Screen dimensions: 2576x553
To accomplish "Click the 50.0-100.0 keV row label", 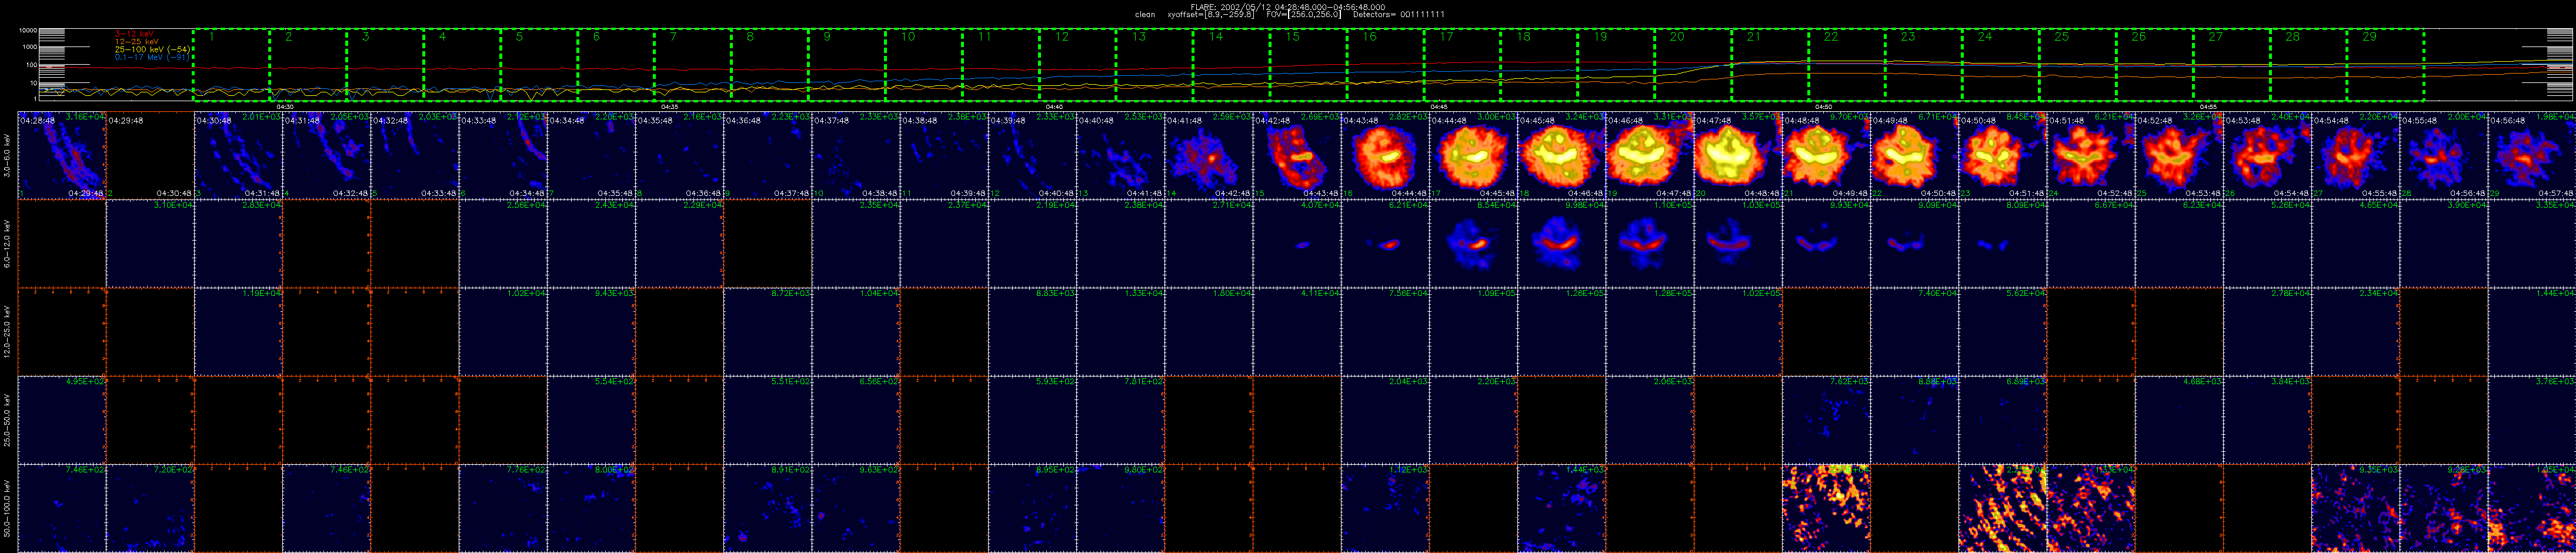I will pos(8,508).
